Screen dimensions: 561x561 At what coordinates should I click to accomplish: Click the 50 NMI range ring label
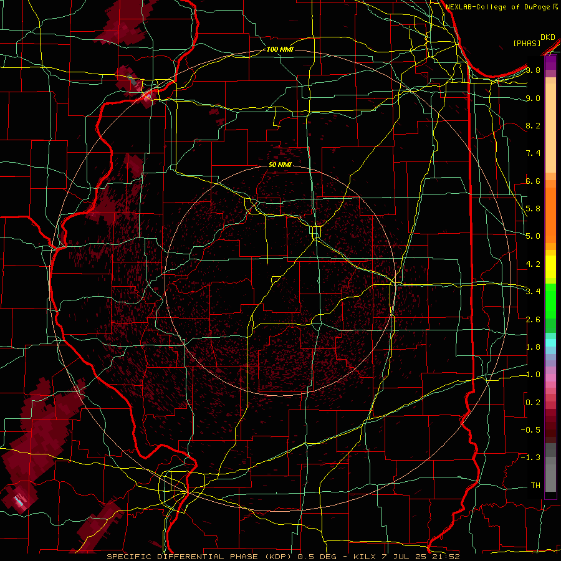(280, 165)
